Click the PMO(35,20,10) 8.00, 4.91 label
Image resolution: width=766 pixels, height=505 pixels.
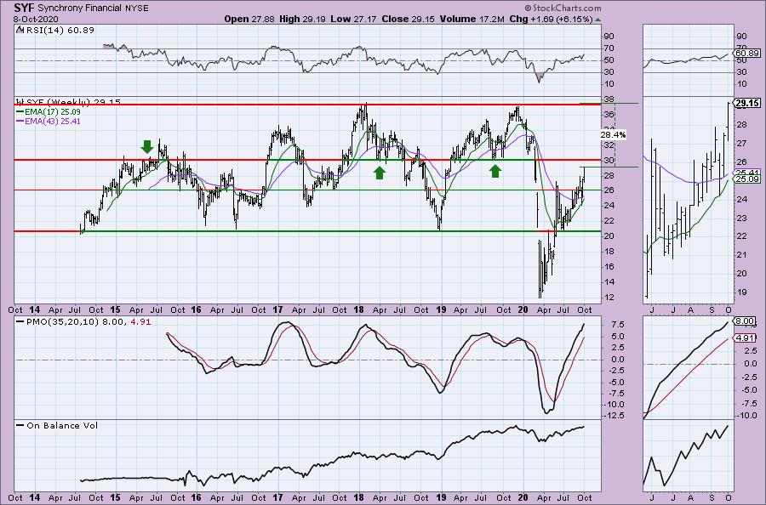[x=89, y=322]
